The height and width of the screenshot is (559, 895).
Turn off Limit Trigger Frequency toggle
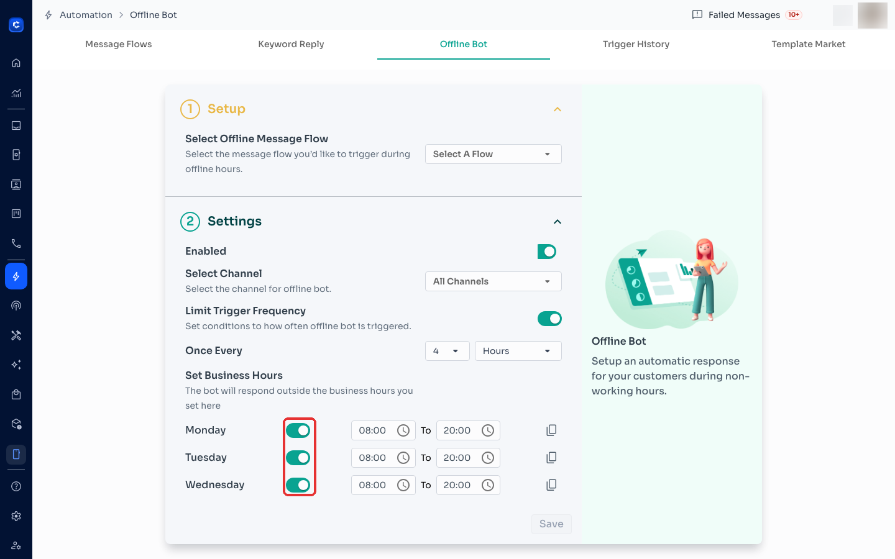pos(549,319)
